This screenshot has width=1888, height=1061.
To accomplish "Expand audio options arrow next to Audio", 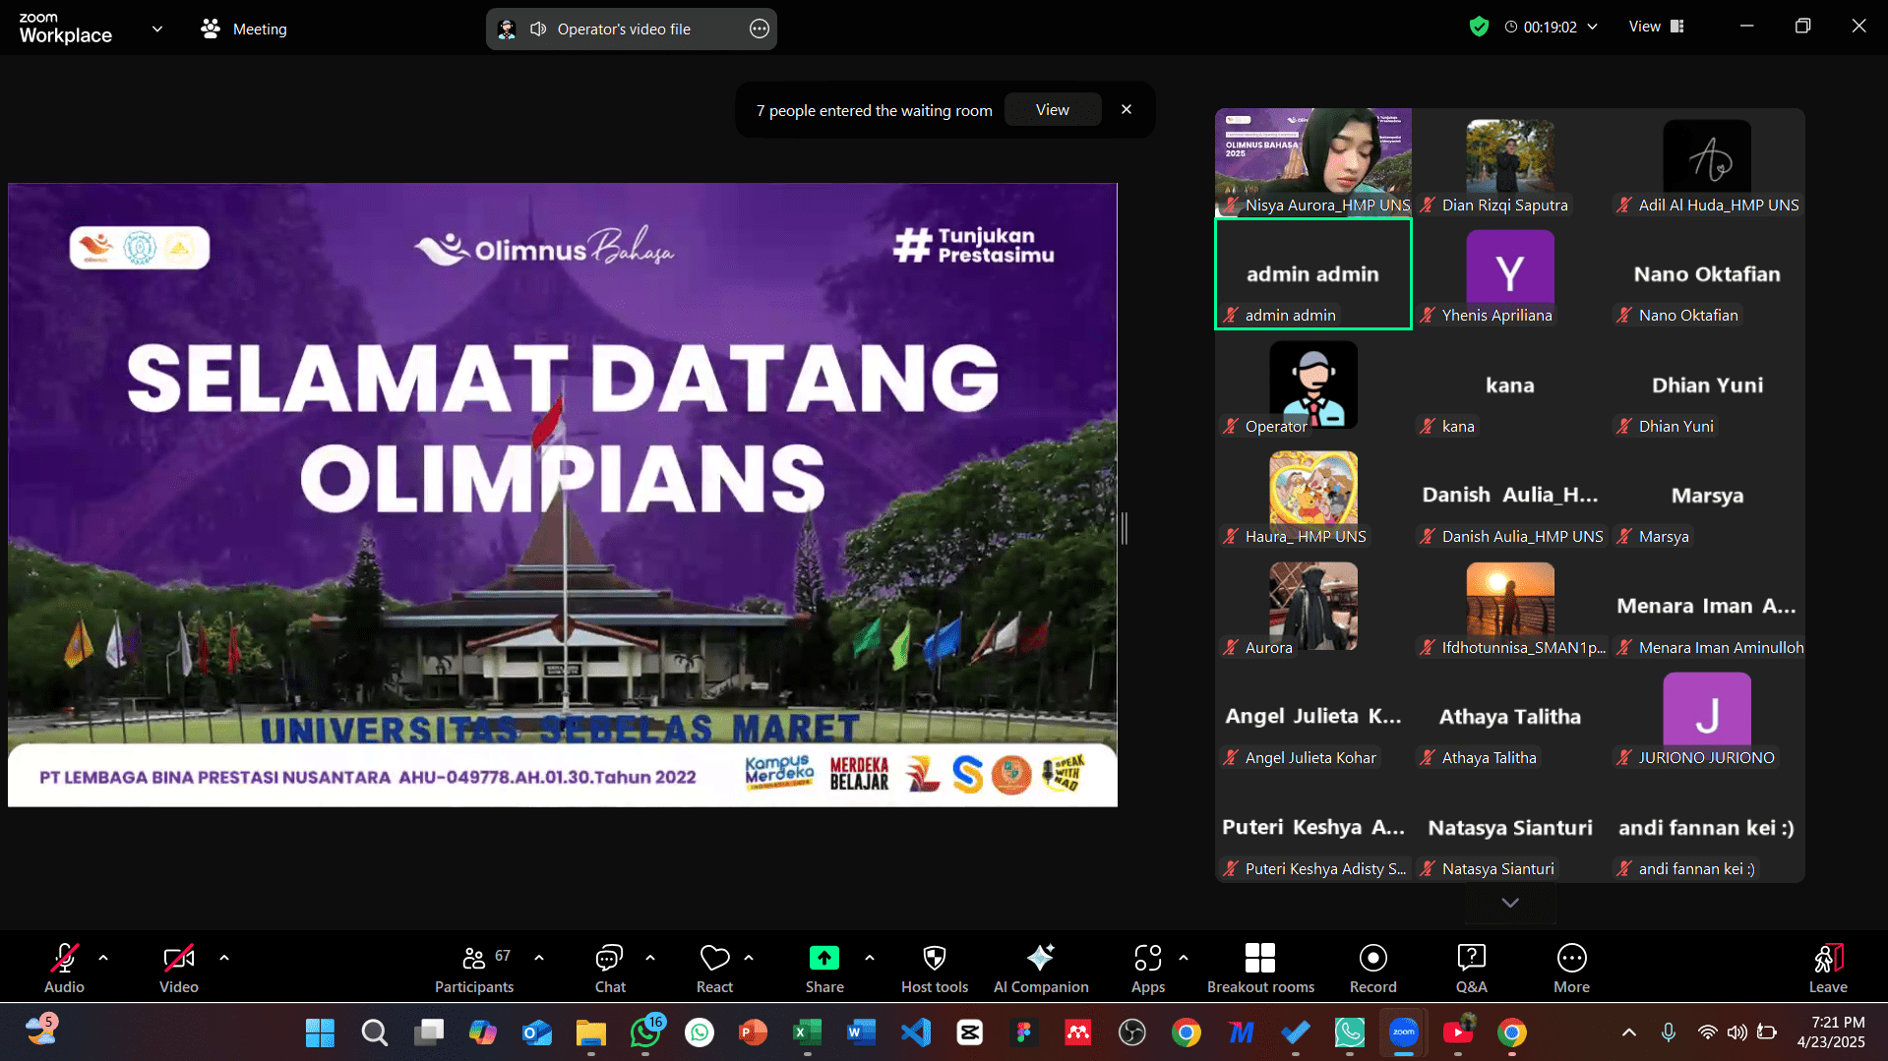I will click(x=103, y=957).
